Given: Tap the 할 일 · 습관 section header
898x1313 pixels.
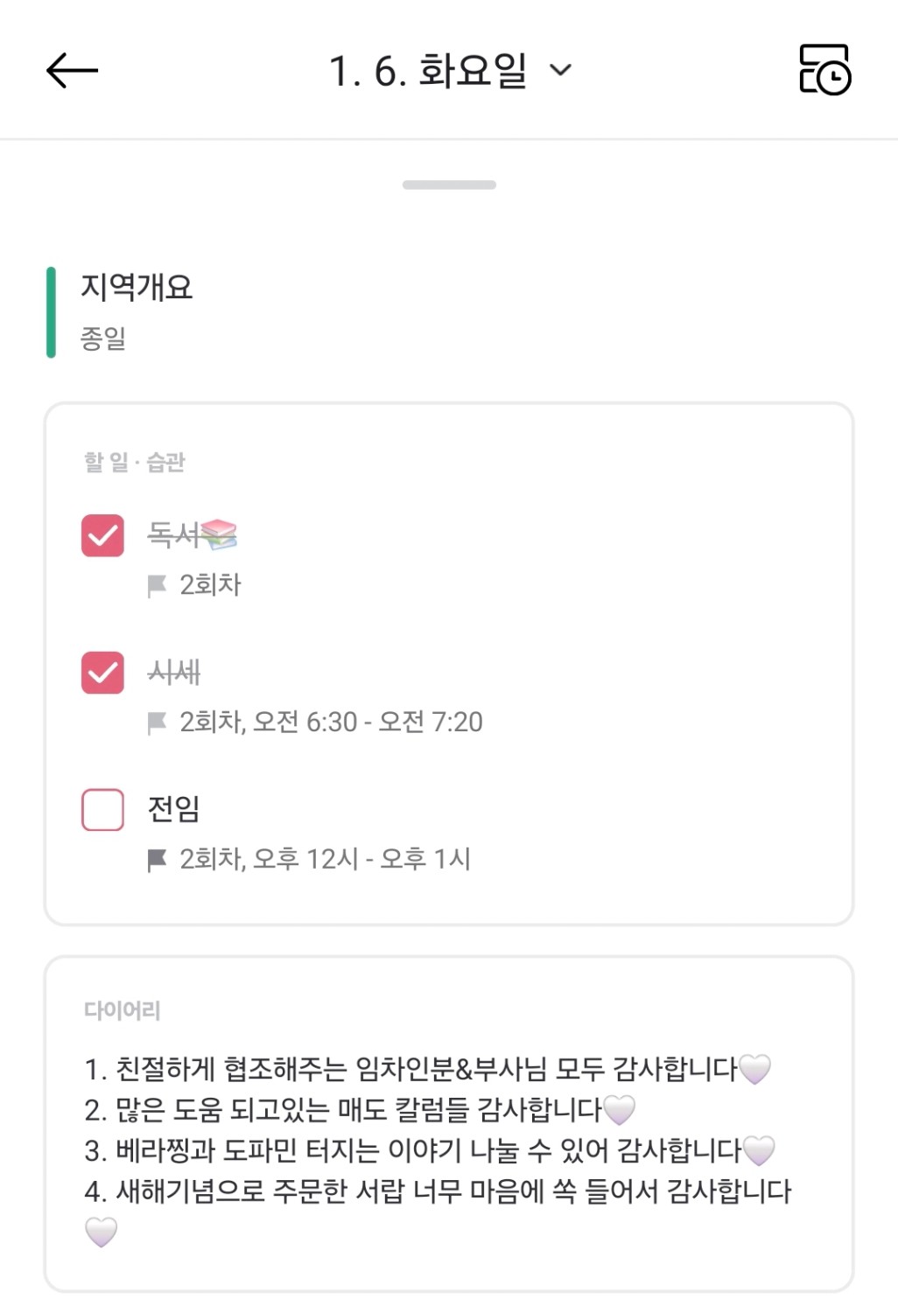Looking at the screenshot, I should click(x=134, y=462).
